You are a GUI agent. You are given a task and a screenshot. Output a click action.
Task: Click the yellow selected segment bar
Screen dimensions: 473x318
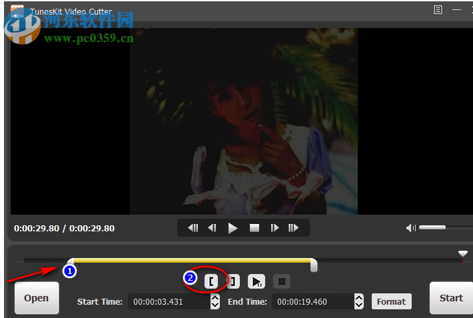point(192,260)
